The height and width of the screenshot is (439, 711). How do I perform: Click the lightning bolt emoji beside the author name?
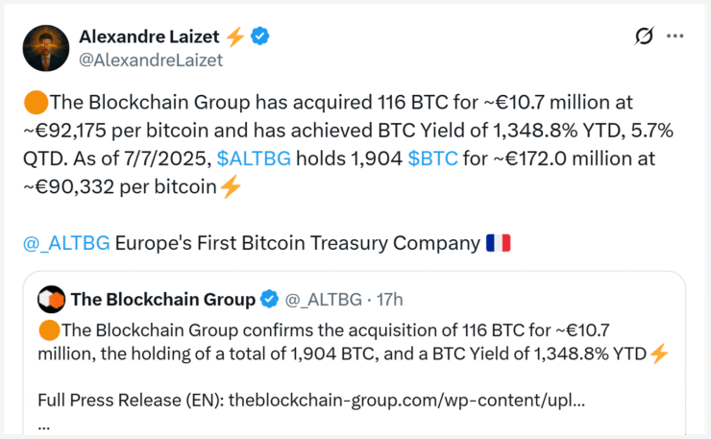coord(234,37)
